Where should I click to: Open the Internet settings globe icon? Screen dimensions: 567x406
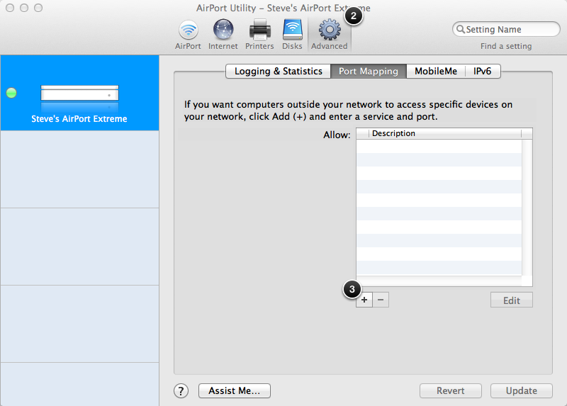(223, 30)
